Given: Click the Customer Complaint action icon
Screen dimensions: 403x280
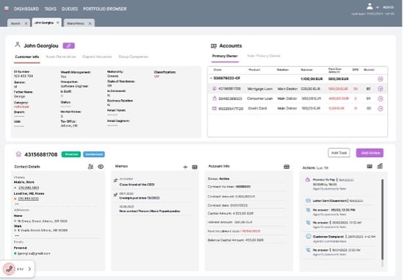Looking at the screenshot, I should [308, 237].
